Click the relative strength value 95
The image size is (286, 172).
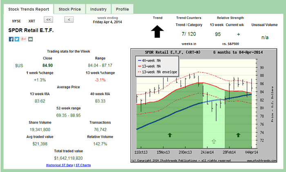218,34
